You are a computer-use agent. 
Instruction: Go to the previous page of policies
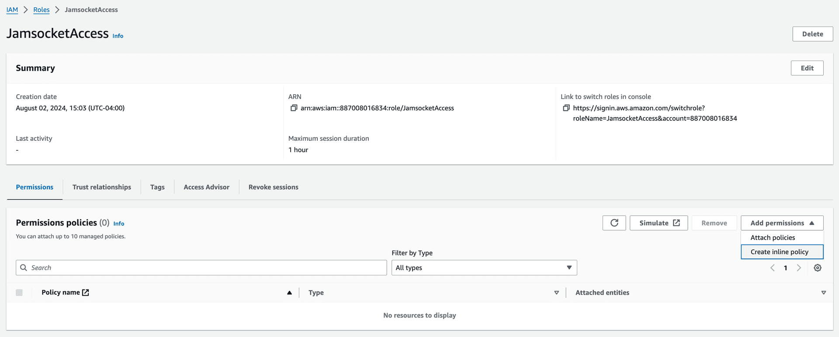click(x=773, y=268)
